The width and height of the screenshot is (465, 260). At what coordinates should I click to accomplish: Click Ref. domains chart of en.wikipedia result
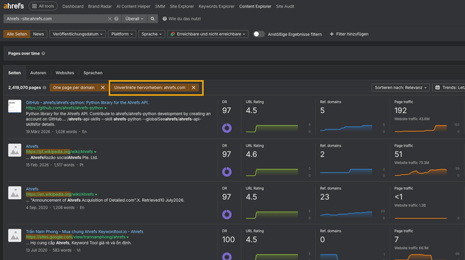[346, 214]
